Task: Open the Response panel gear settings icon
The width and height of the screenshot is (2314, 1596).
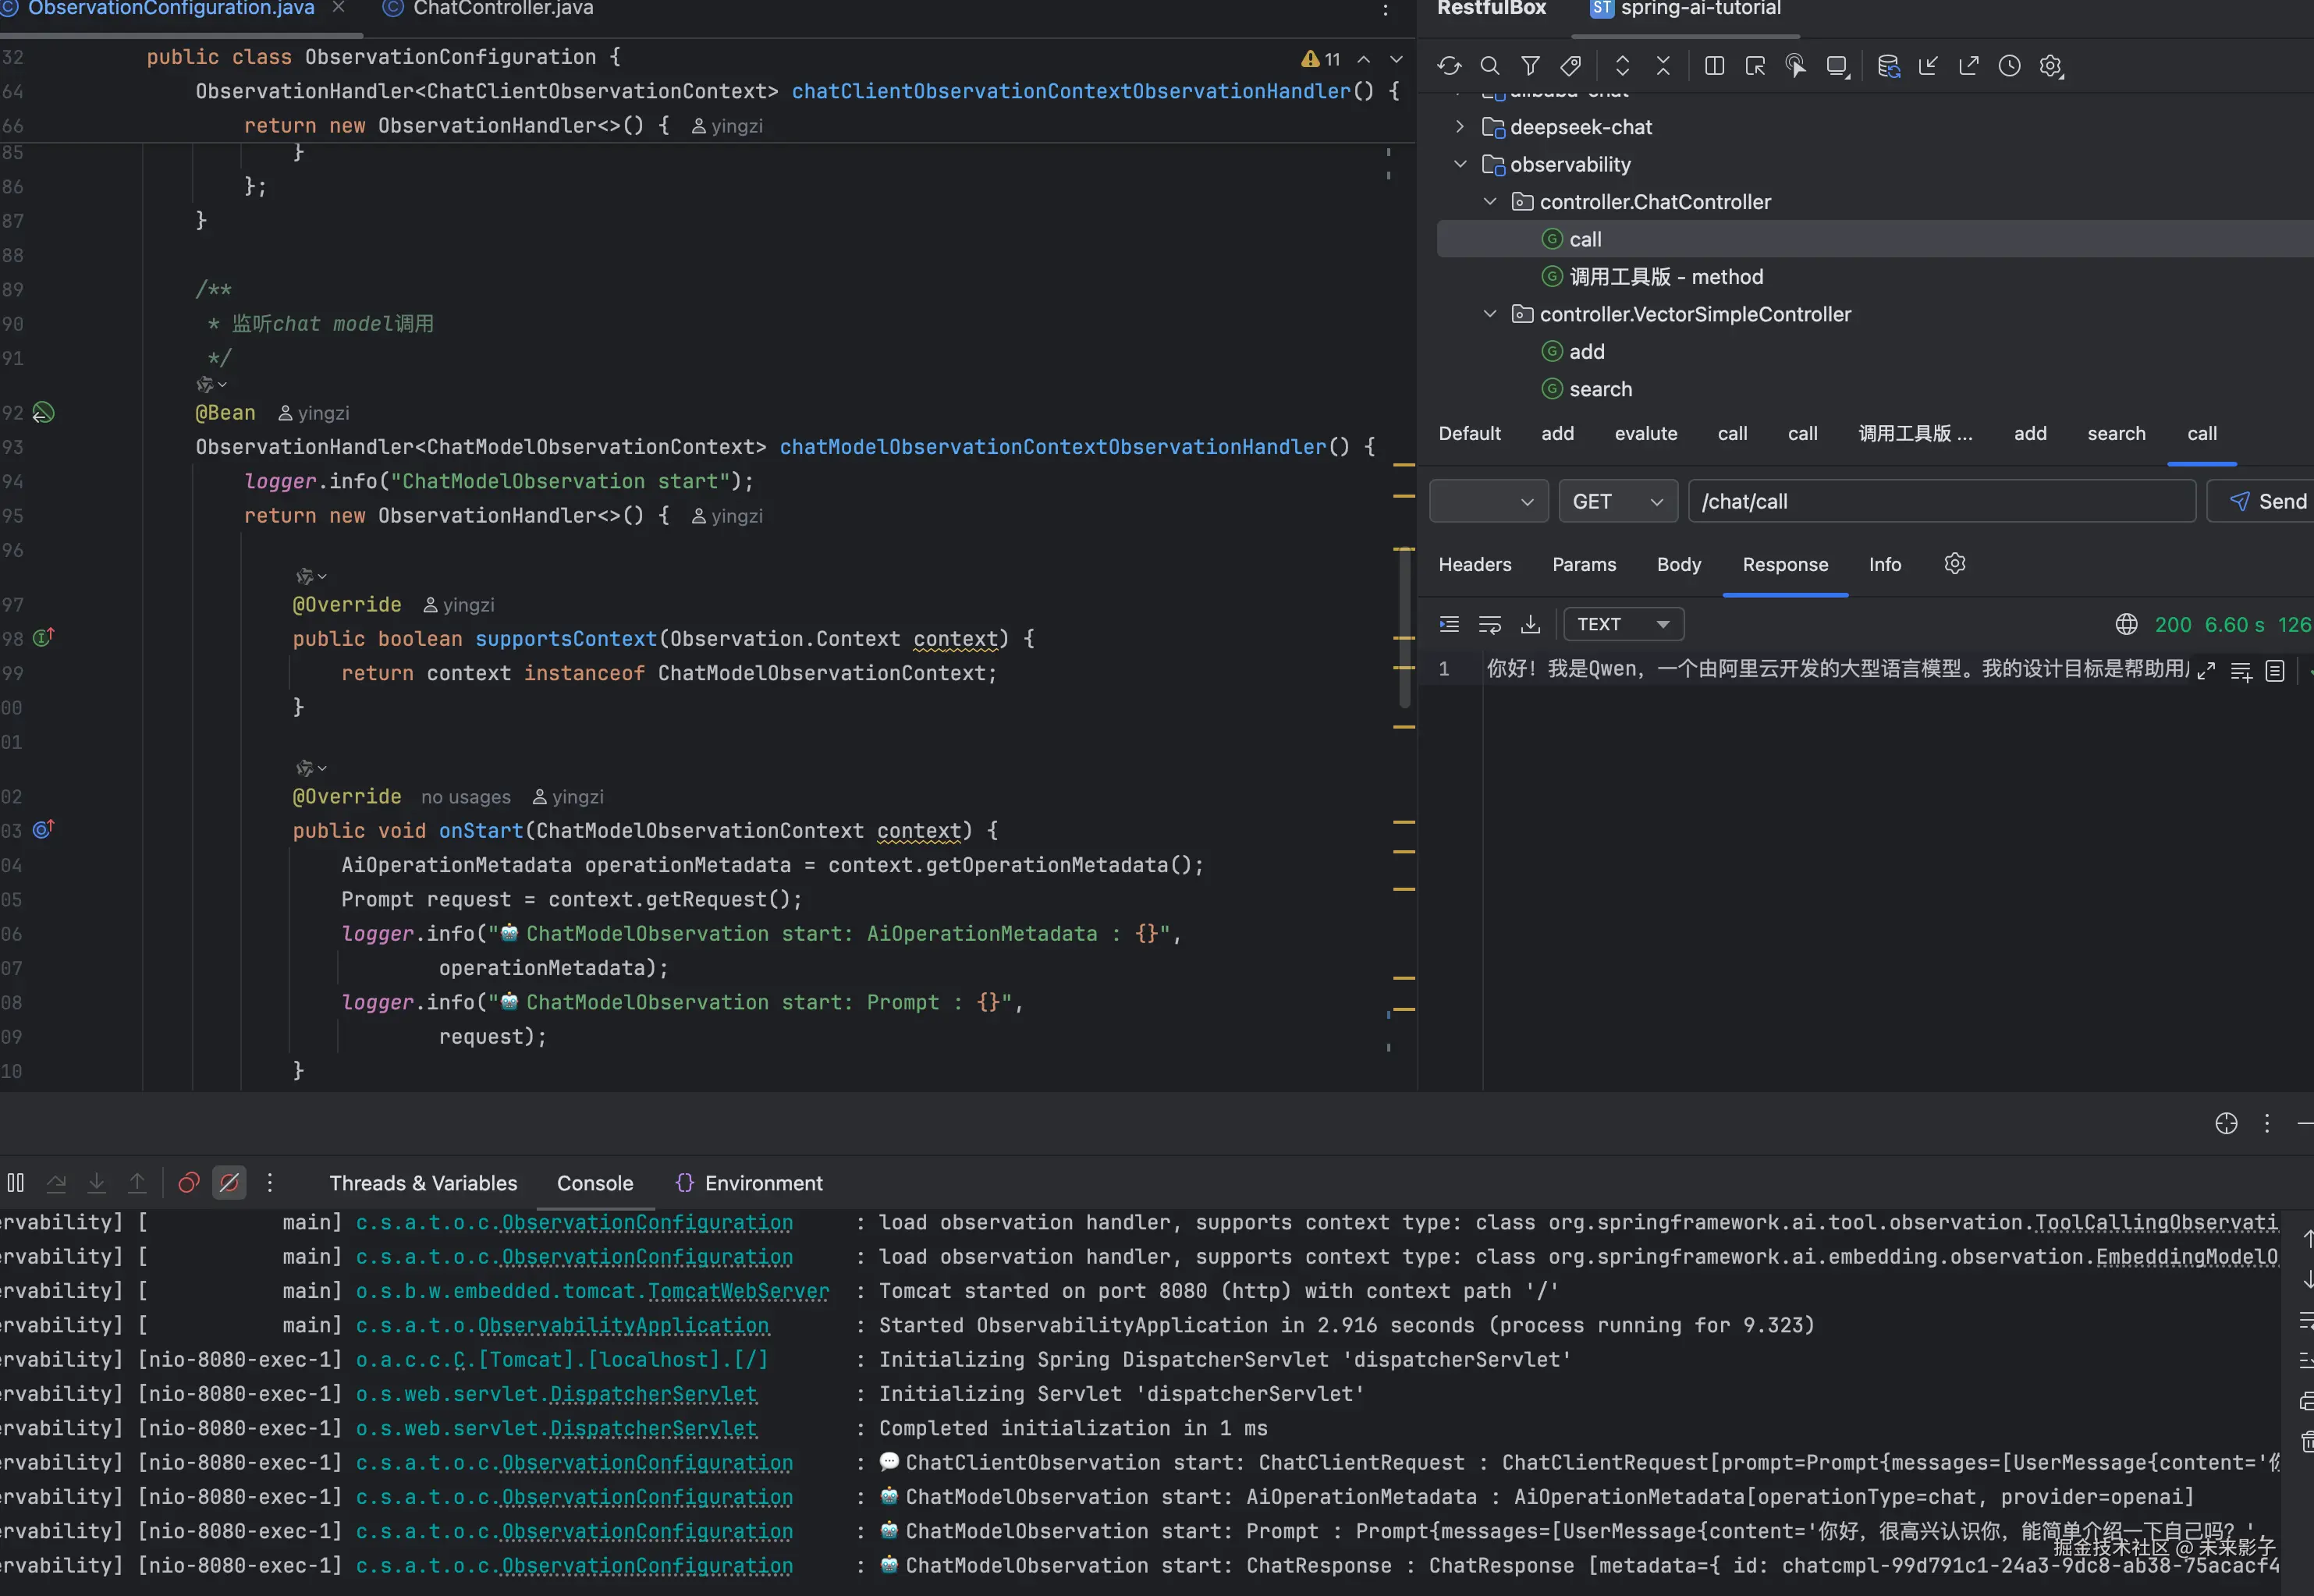Action: click(1955, 564)
